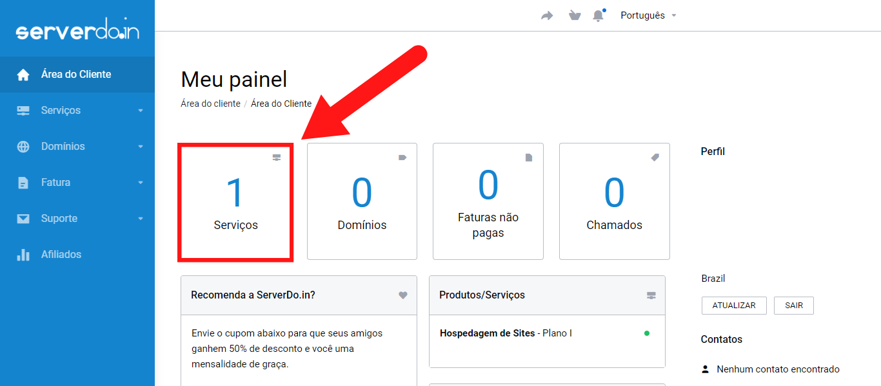The image size is (881, 386).
Task: Select Área do Cliente in sidebar
Action: pos(76,75)
